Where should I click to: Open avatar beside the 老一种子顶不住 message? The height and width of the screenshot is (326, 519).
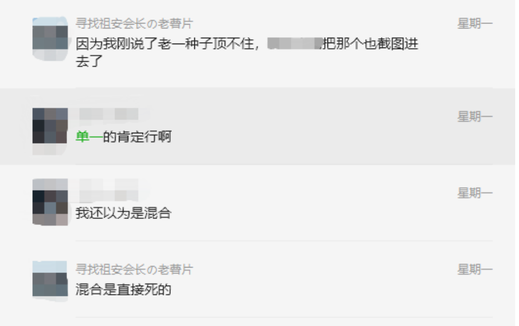[50, 38]
